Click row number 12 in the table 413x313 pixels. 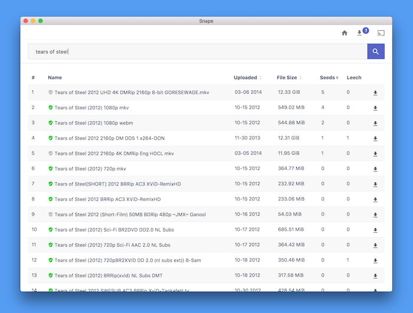34,260
